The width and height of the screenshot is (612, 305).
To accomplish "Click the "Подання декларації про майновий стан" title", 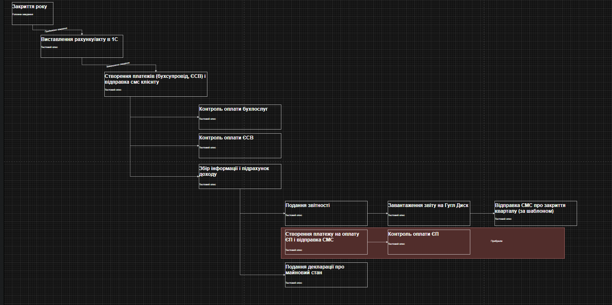I will click(315, 269).
